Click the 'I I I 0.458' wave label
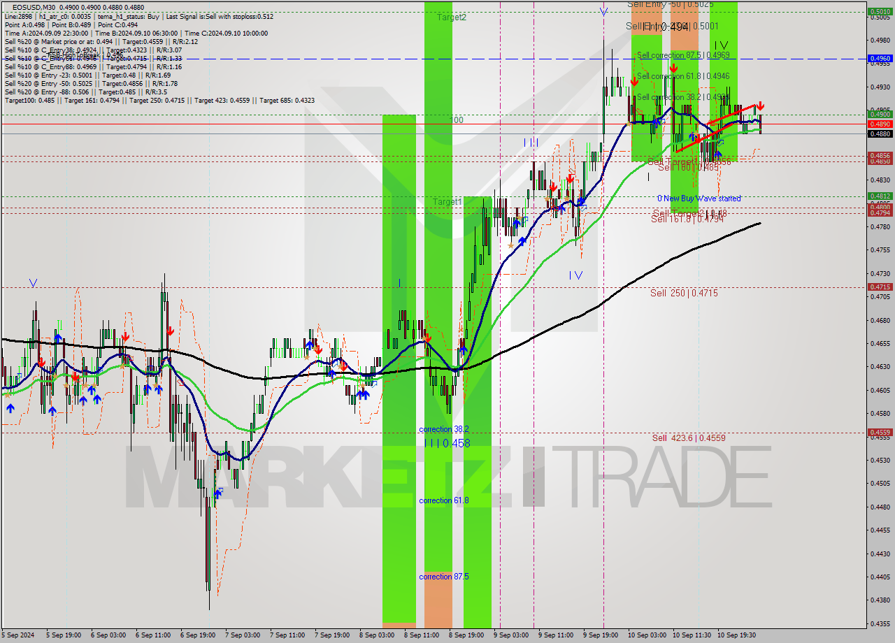This screenshot has width=895, height=643. [447, 443]
